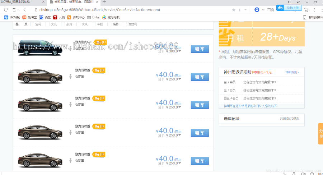Open the UC导航 bookmark

pos(12,17)
